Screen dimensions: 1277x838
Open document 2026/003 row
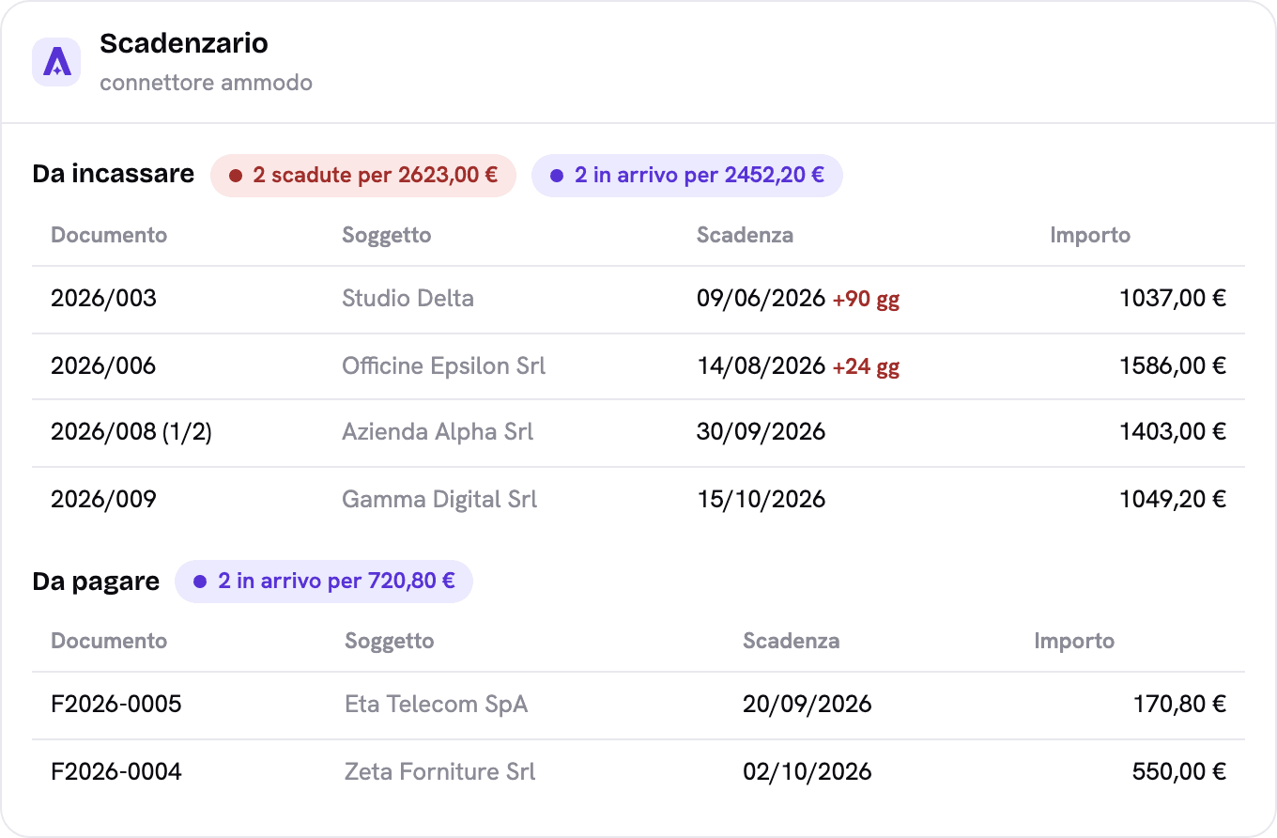click(x=638, y=299)
